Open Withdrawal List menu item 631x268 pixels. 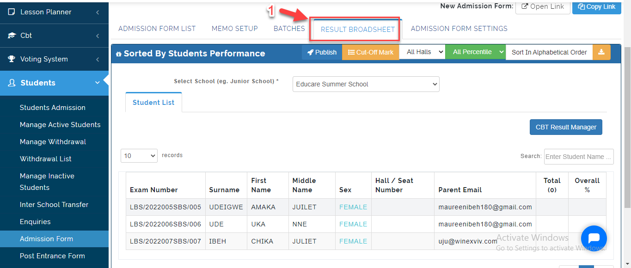pos(46,159)
